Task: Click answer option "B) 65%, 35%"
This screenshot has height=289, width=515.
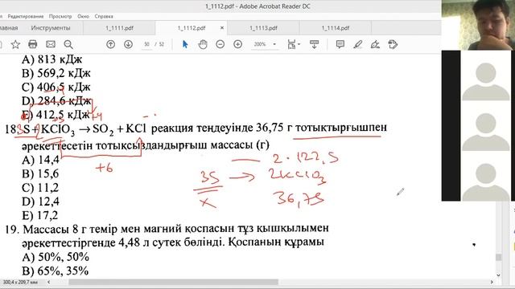Action: point(56,271)
